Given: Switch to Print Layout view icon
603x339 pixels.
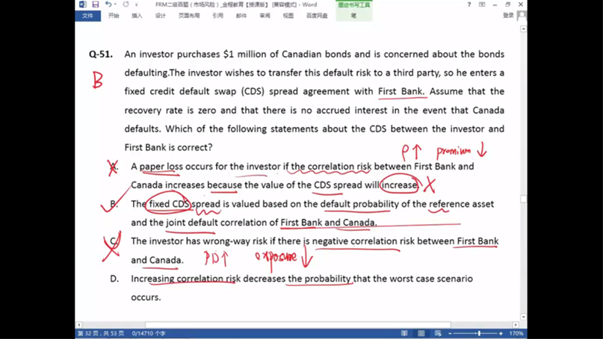Looking at the screenshot, I should pos(421,334).
